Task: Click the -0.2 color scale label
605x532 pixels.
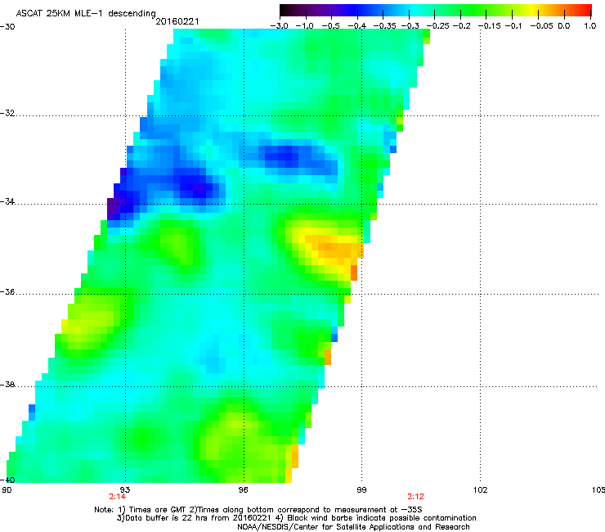Action: click(462, 26)
